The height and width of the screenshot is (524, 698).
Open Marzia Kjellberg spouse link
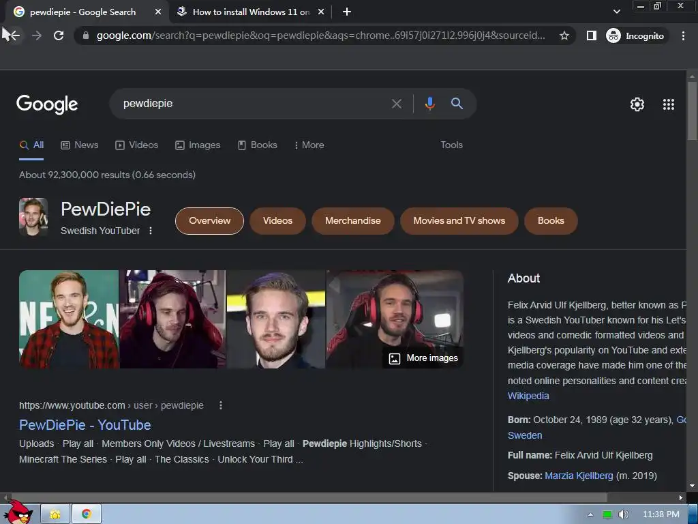[579, 476]
